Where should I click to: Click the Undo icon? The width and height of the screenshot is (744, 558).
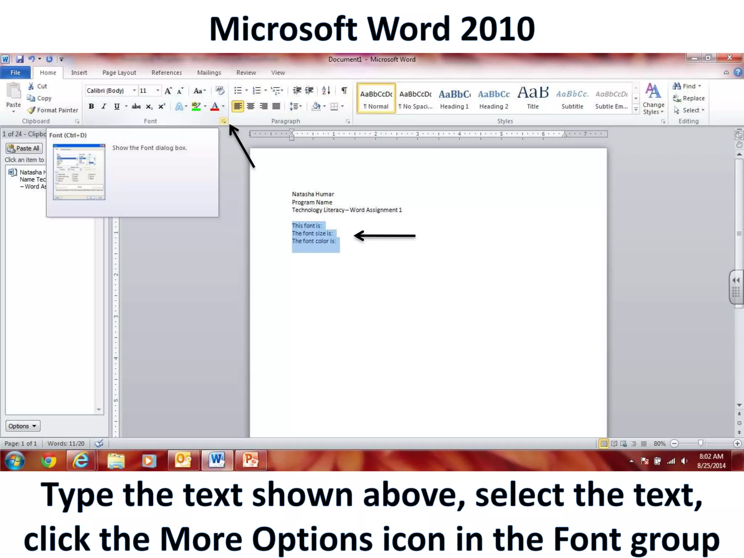point(32,59)
